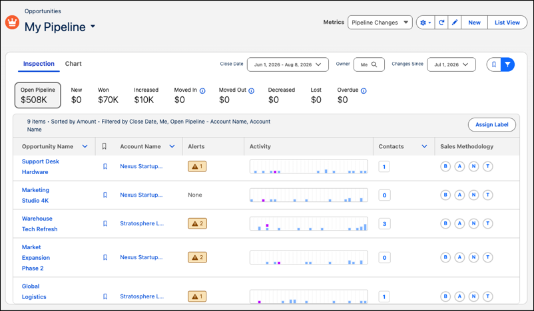This screenshot has width=534, height=311.
Task: Select the New $0 metric
Action: click(77, 95)
